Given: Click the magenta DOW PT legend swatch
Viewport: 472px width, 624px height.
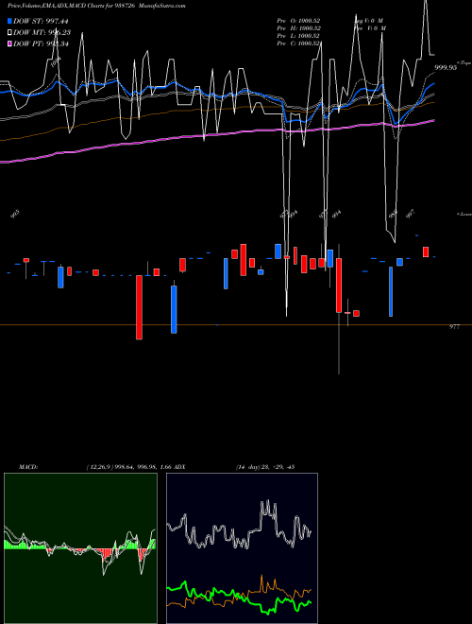Looking at the screenshot, I should pos(9,43).
